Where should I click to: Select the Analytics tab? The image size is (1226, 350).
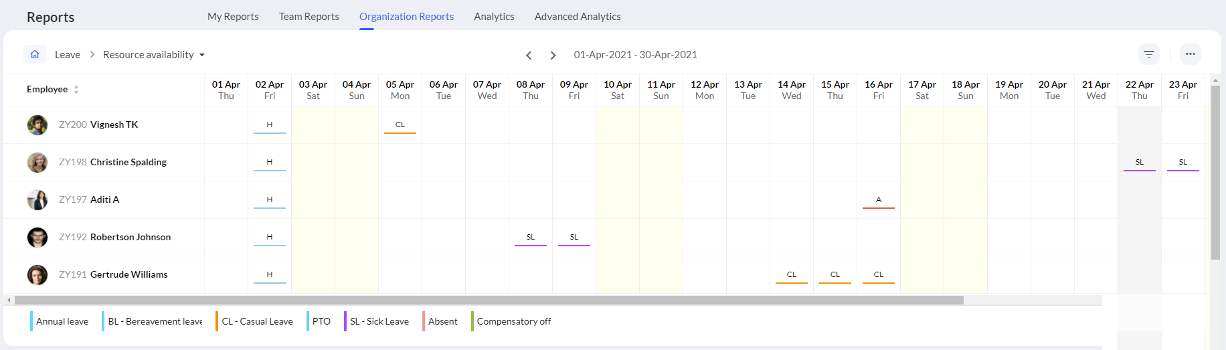494,17
